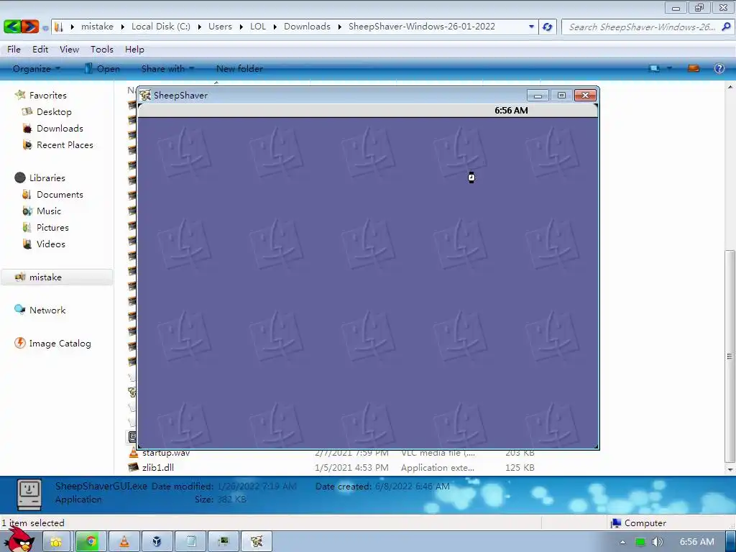
Task: Go forward with the orange arrow button
Action: [x=30, y=27]
